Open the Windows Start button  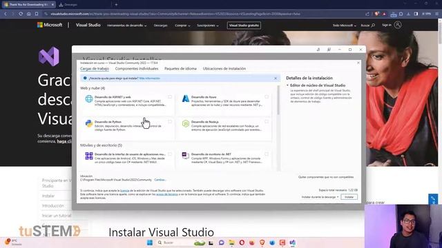pos(150,242)
